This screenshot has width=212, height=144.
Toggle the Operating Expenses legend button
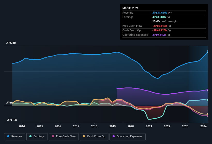128,137
